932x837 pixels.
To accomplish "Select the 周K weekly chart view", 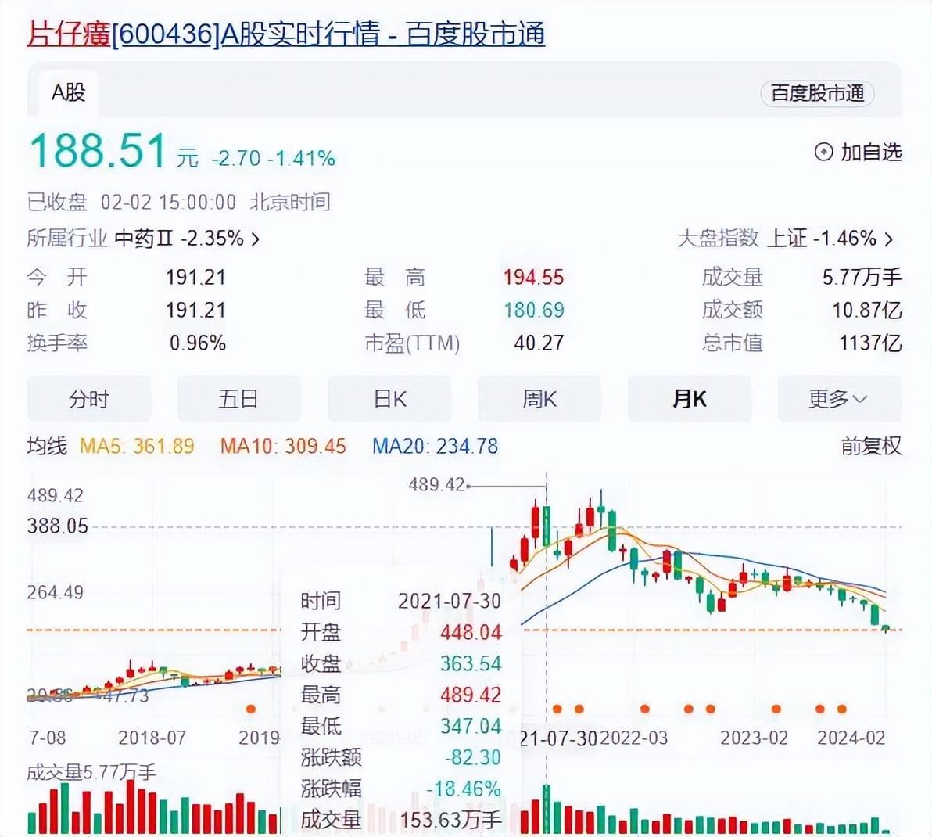I will coord(539,399).
